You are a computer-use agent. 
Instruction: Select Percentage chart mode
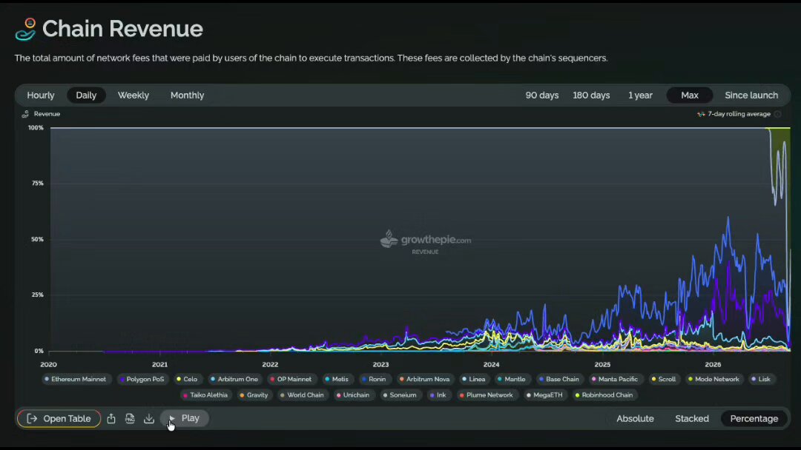tap(754, 418)
